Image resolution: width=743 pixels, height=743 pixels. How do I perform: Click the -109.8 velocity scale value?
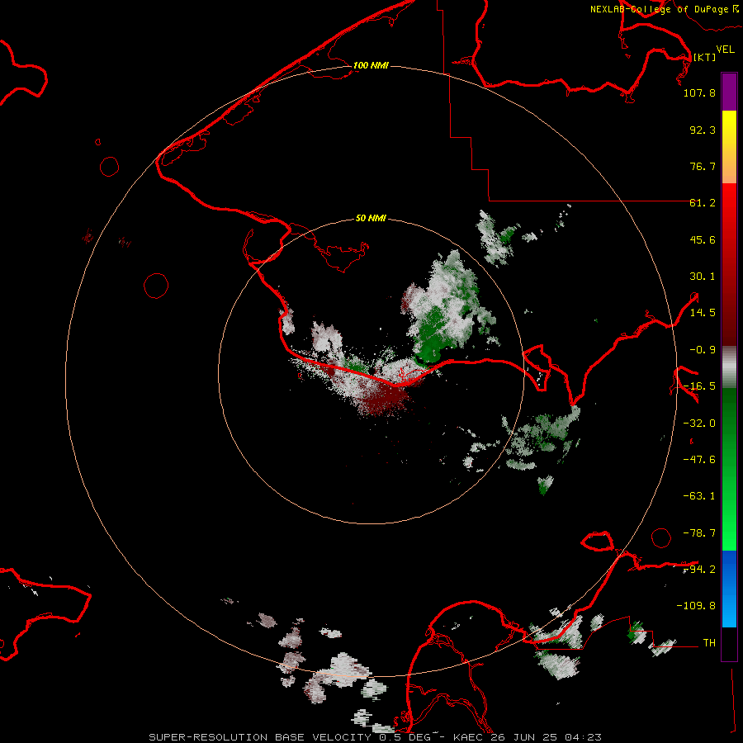pyautogui.click(x=696, y=606)
